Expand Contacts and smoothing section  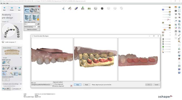[21, 84]
